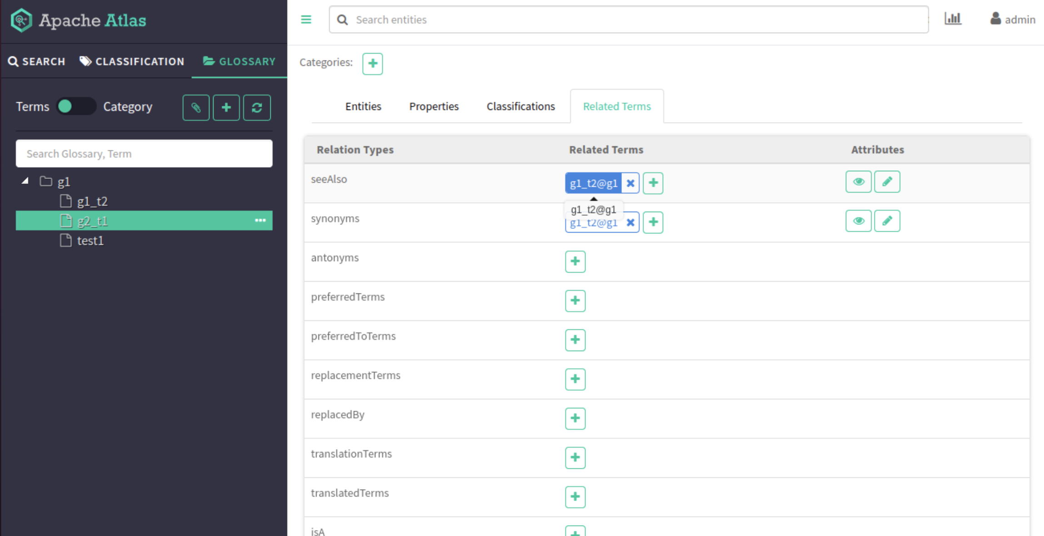View synonyms attributes via eye icon
Image resolution: width=1044 pixels, height=536 pixels.
(x=858, y=221)
